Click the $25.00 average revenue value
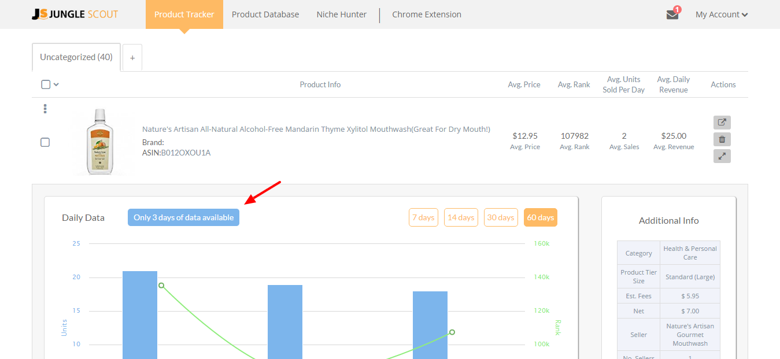The image size is (780, 359). 674,136
